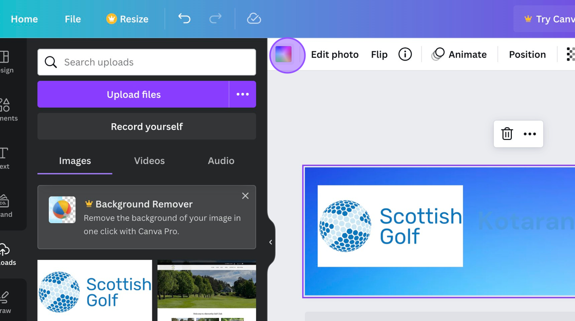575x321 pixels.
Task: Click the Position button
Action: click(x=527, y=54)
